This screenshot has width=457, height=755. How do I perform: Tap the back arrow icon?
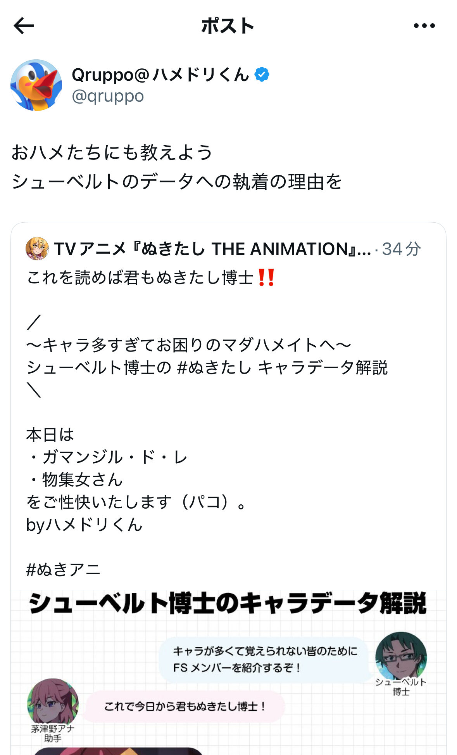pyautogui.click(x=24, y=26)
